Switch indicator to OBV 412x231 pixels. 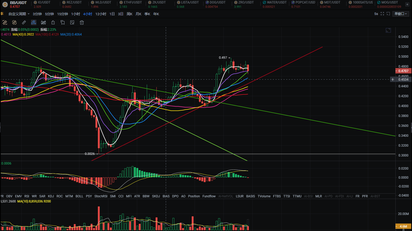[x=9, y=196]
